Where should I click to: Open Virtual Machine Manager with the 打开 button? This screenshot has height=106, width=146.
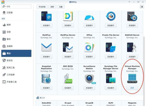pyautogui.click(x=132, y=88)
